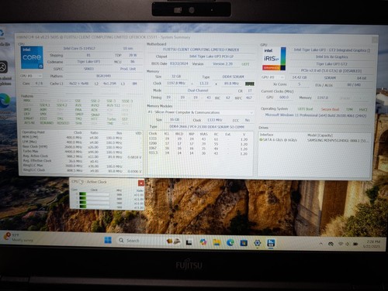Open the Microsoft Store taskbar icon
The height and width of the screenshot is (291, 388).
pos(244,242)
